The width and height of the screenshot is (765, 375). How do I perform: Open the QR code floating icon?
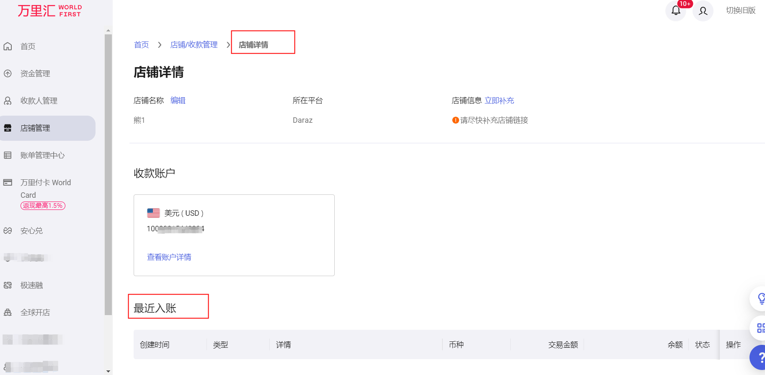(760, 328)
